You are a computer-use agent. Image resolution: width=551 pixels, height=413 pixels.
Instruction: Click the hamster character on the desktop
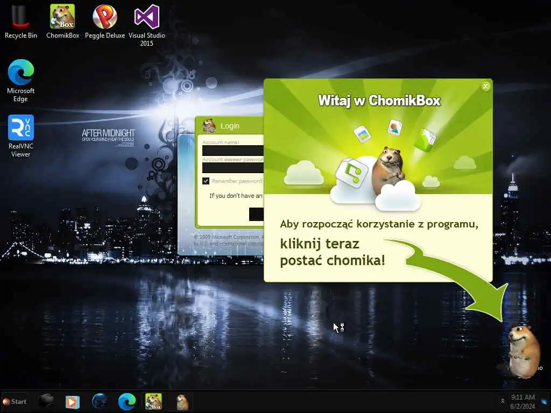(524, 351)
